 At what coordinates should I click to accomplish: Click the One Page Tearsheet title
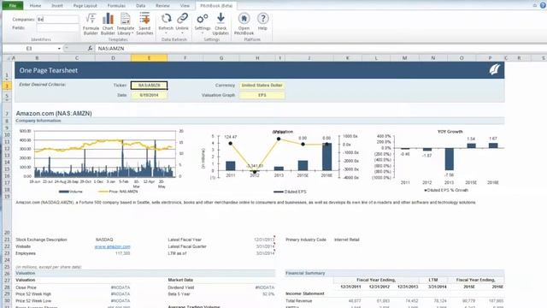click(49, 70)
